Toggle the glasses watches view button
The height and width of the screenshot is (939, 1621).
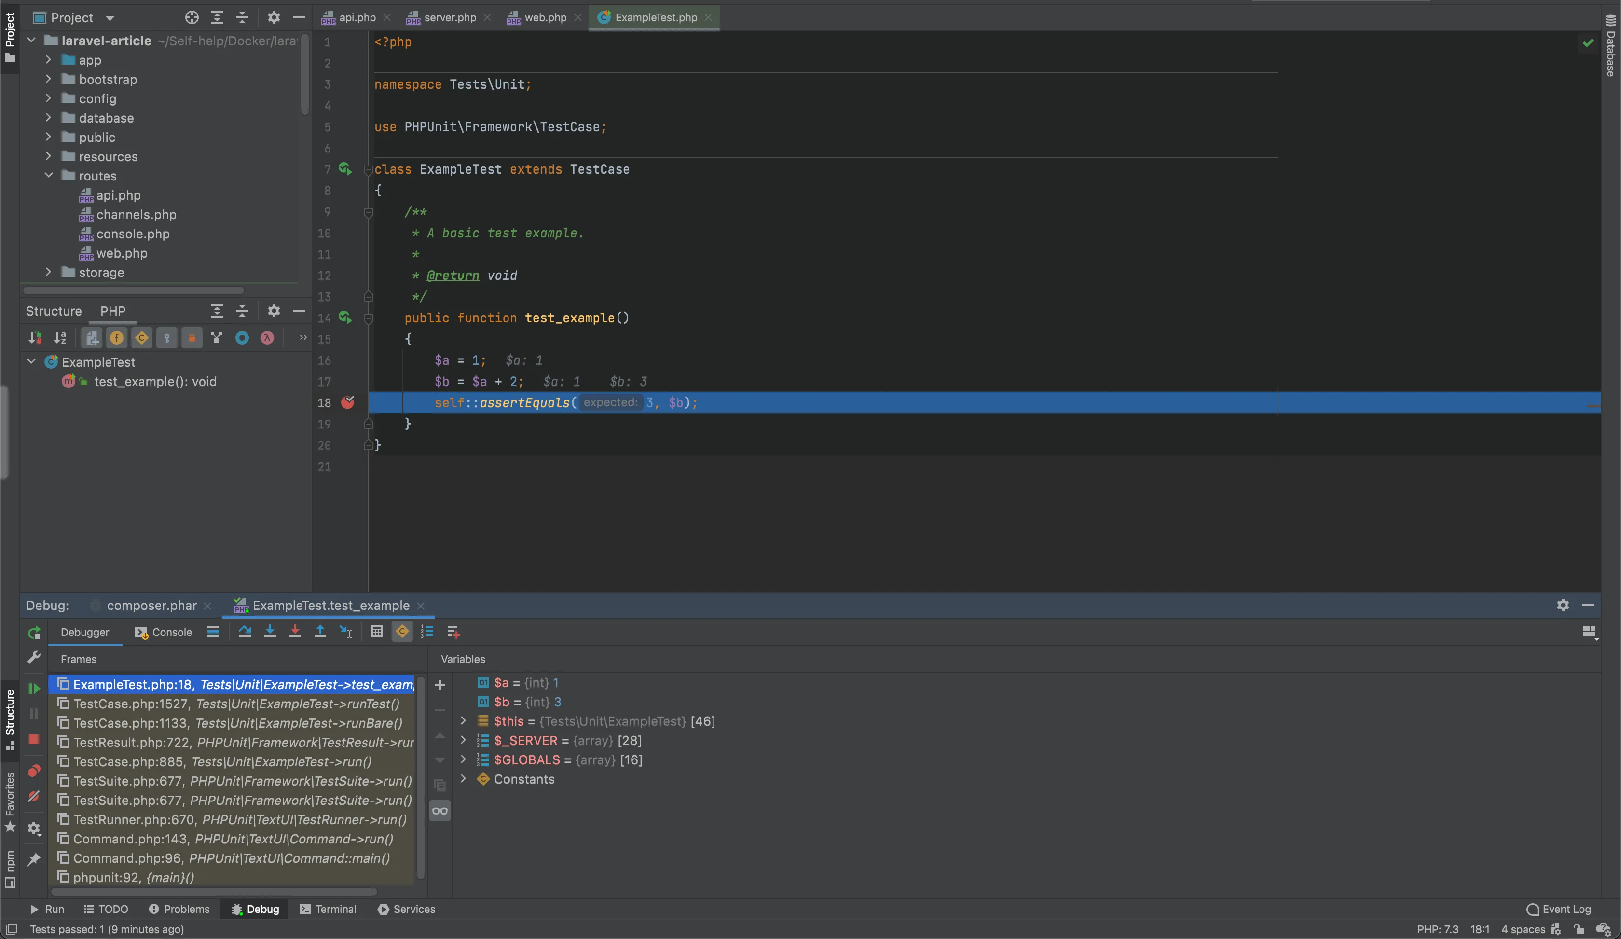[x=440, y=811]
